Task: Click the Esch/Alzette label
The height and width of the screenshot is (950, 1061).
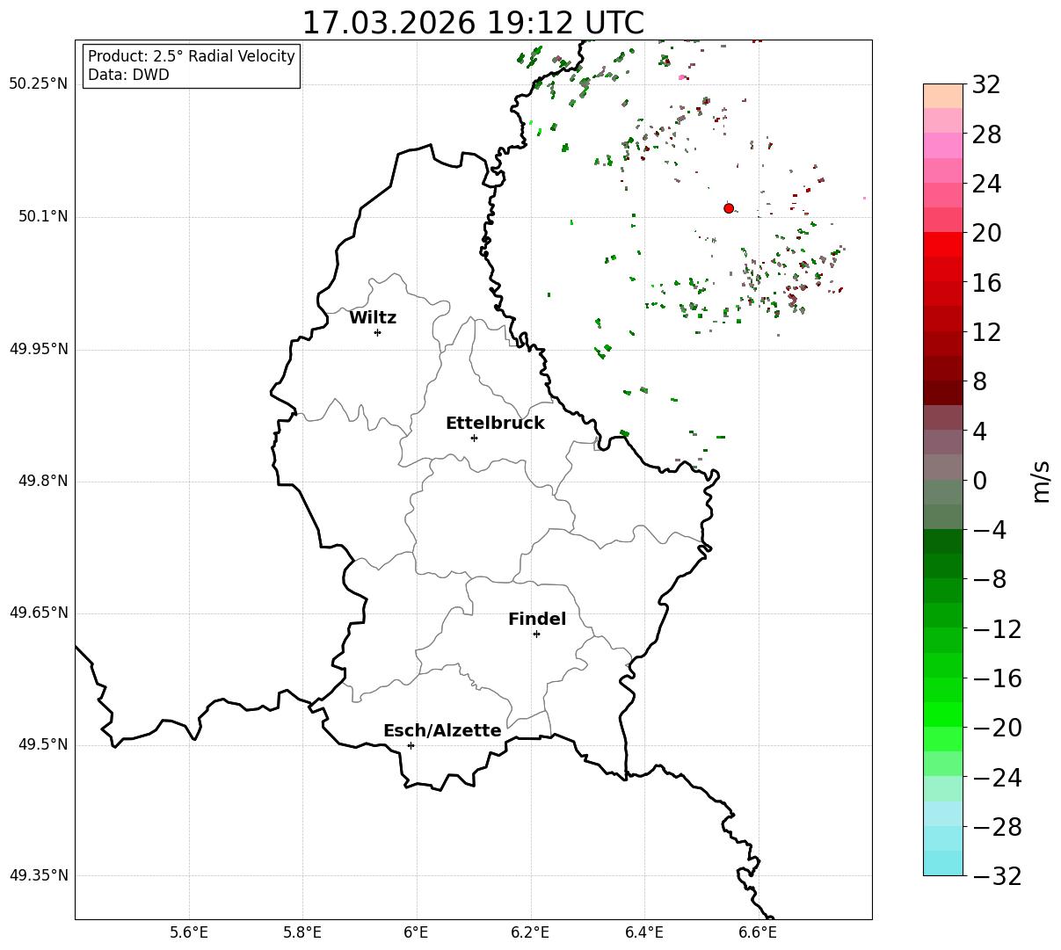Action: [442, 731]
